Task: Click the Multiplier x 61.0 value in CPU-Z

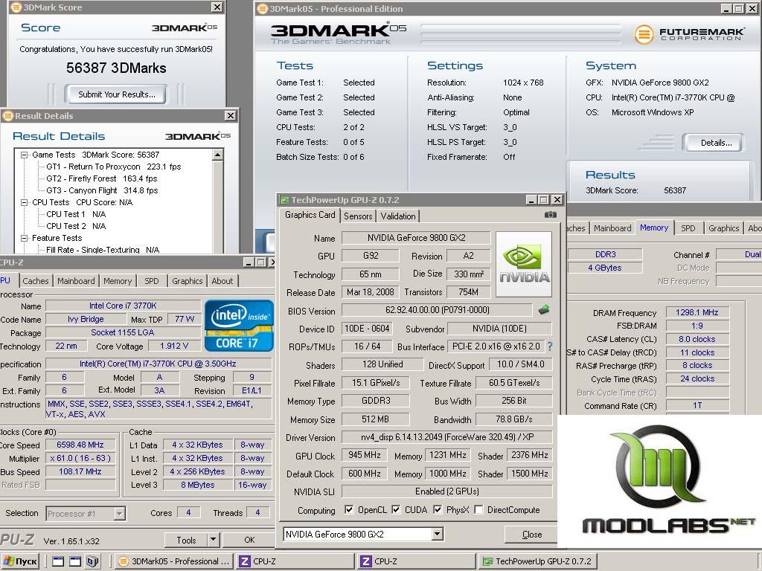Action: click(x=80, y=458)
